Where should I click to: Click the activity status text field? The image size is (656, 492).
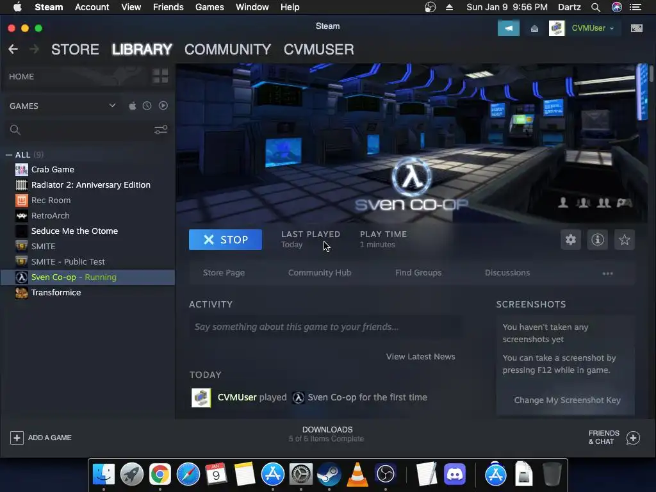[326, 327]
